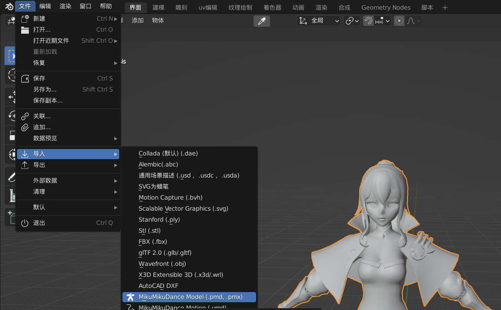The width and height of the screenshot is (501, 310).
Task: Import Stl (.stl) file
Action: [x=189, y=230]
